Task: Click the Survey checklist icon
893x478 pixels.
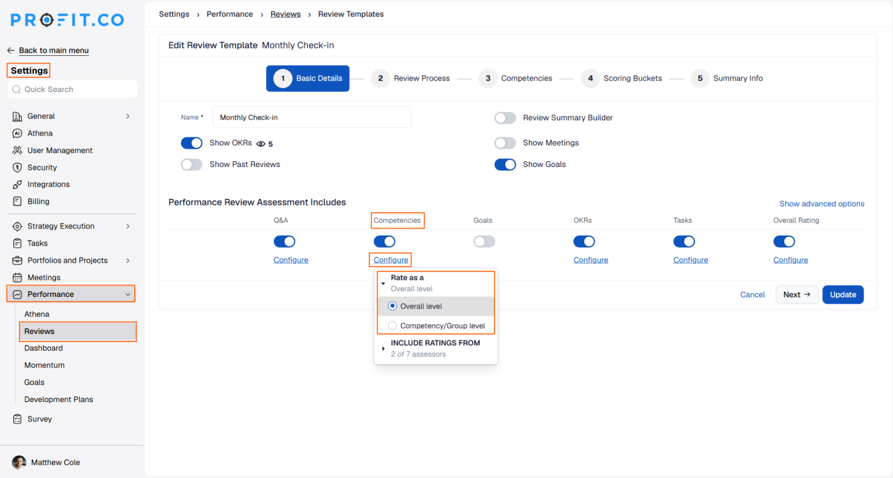Action: point(17,419)
